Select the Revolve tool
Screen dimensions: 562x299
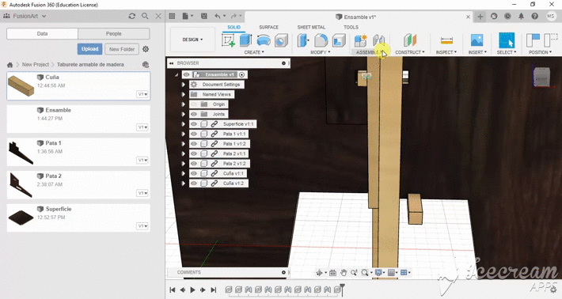pos(264,40)
